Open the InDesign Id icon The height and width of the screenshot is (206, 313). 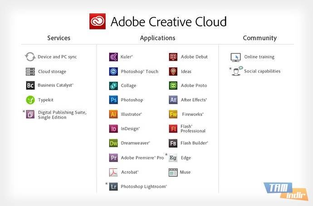tap(113, 129)
